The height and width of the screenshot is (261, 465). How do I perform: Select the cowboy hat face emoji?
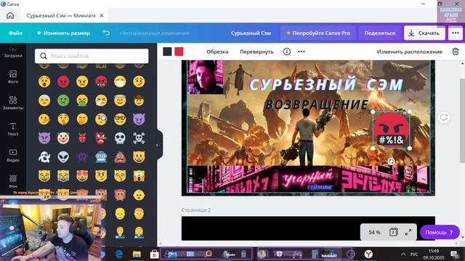click(x=139, y=100)
